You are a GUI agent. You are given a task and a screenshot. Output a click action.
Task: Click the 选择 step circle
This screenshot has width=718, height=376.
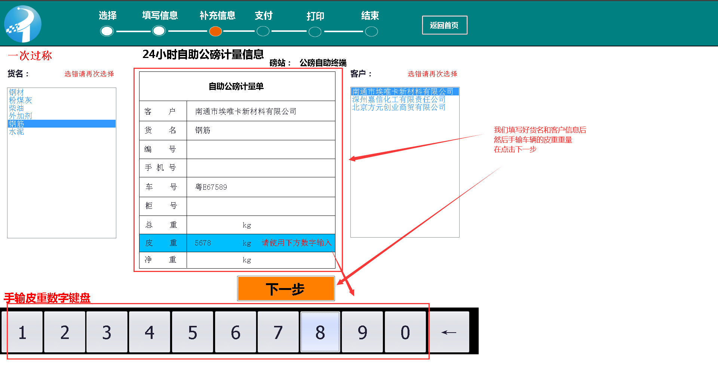tap(107, 31)
